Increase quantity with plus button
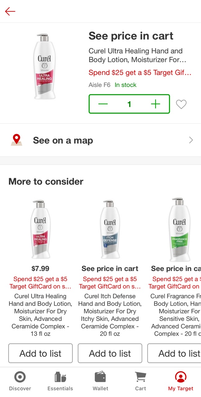Image resolution: width=201 pixels, height=397 pixels. 155,104
